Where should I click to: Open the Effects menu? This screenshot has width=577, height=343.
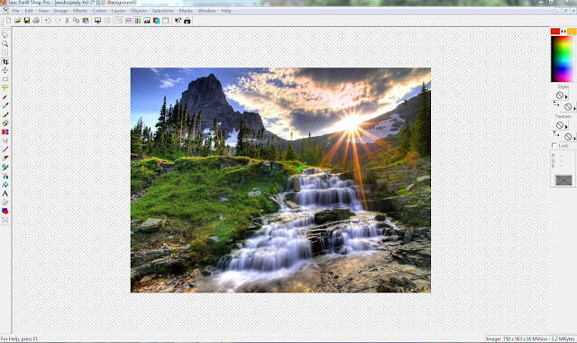tap(79, 11)
